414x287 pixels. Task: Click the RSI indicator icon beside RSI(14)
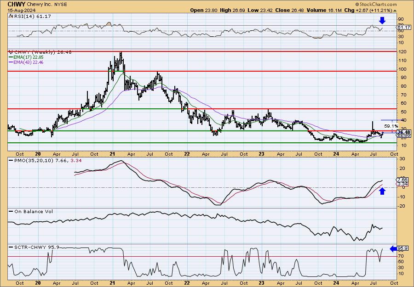11,16
